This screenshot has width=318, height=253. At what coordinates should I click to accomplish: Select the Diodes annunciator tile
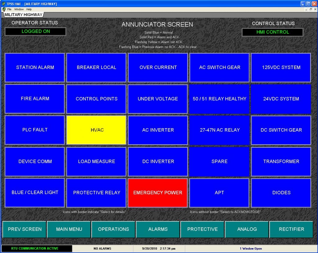[281, 193]
